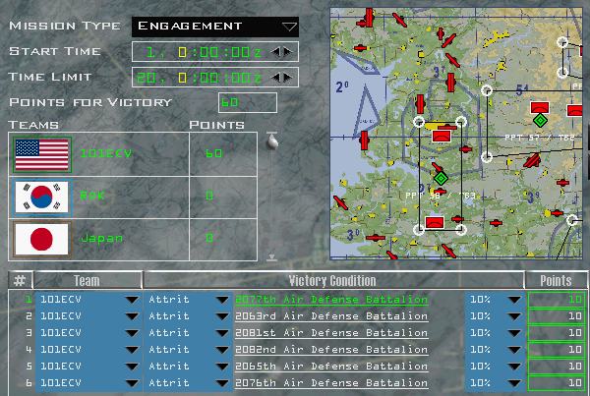Viewport: 590px width, 396px height.
Task: Open the 10% dropdown in row 5
Action: click(512, 368)
